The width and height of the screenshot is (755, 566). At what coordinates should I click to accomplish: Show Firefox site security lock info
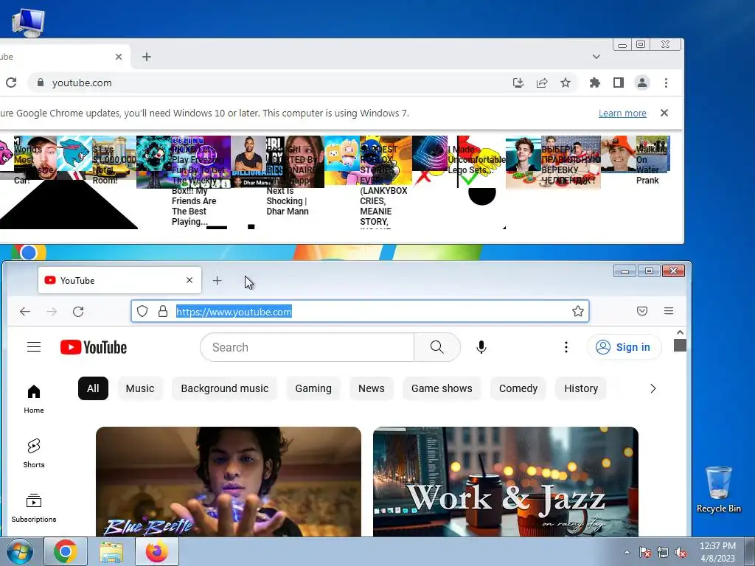point(163,312)
